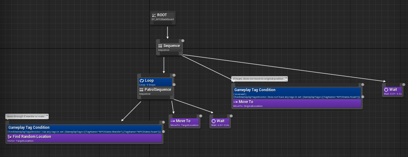Click the 'Has any tags in set' description line
408x157 pixels.
[x=84, y=132]
